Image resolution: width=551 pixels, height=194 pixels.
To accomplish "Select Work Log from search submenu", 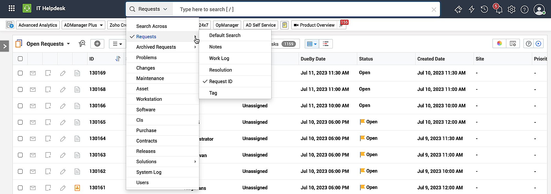I will pyautogui.click(x=219, y=58).
